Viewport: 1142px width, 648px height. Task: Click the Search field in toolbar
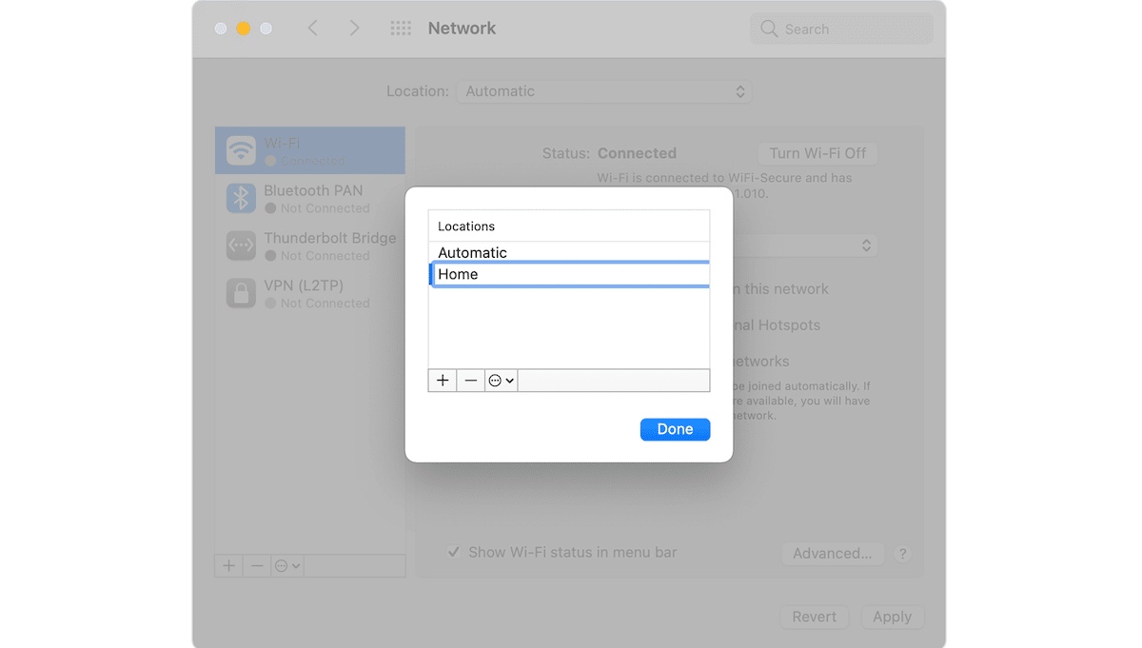pyautogui.click(x=841, y=29)
